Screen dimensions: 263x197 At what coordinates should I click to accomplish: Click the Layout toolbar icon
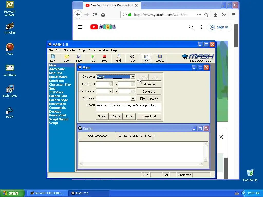(159, 58)
